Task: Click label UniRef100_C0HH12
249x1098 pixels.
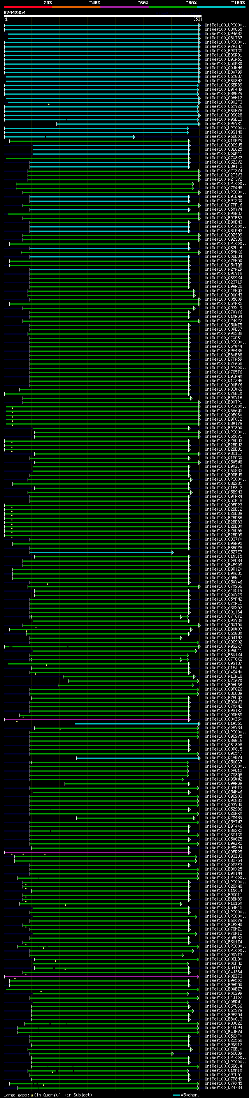Action: pos(223,98)
